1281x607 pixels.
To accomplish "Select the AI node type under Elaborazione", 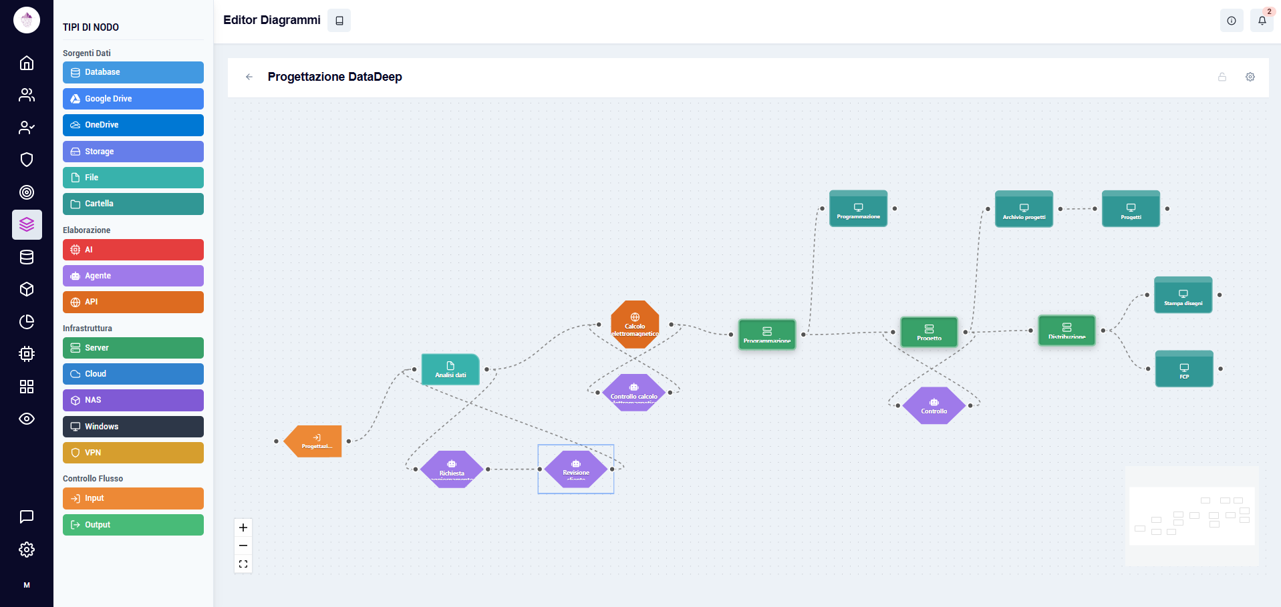I will coord(132,250).
